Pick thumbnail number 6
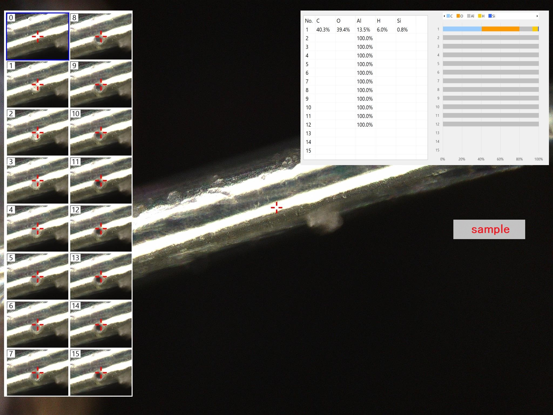The width and height of the screenshot is (553, 415). [38, 324]
